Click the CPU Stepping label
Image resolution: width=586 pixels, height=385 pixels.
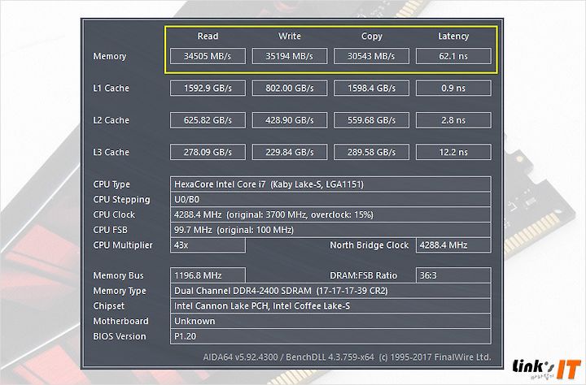[121, 200]
